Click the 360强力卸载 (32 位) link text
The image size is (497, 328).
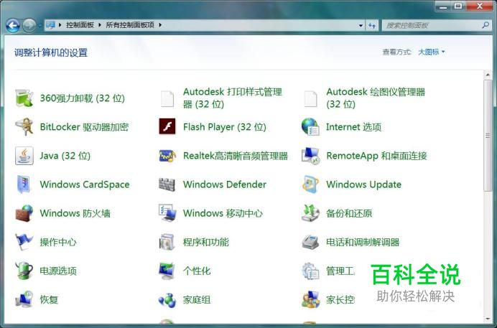82,98
